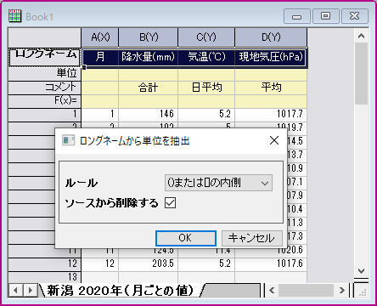Click the cell with value 1017.7
377x306 pixels.
click(271, 115)
